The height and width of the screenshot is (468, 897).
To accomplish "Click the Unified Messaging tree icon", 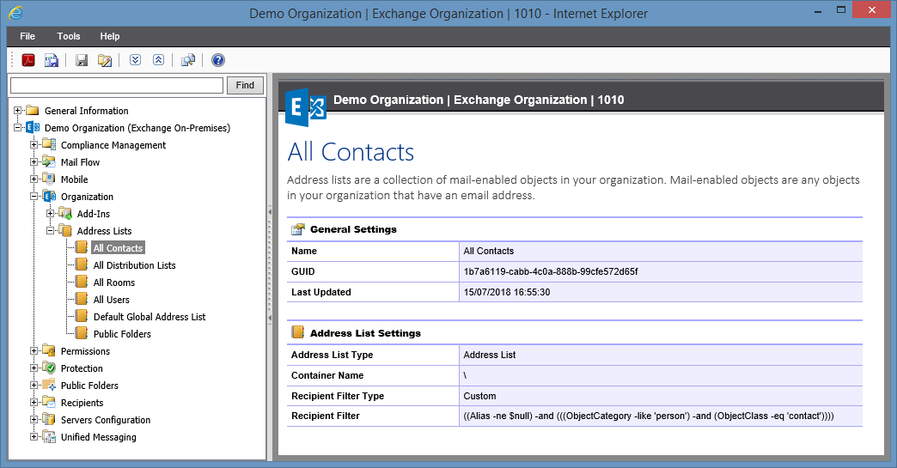I will tap(49, 436).
